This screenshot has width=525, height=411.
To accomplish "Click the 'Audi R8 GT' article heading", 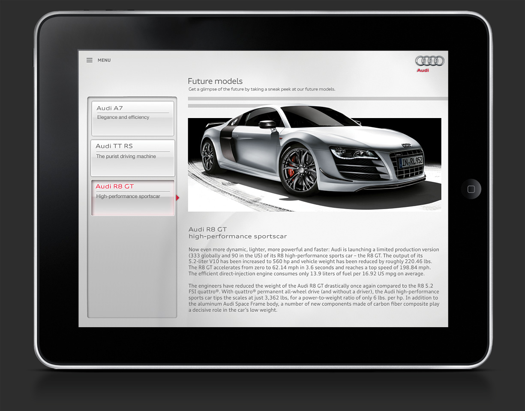I will (x=208, y=229).
